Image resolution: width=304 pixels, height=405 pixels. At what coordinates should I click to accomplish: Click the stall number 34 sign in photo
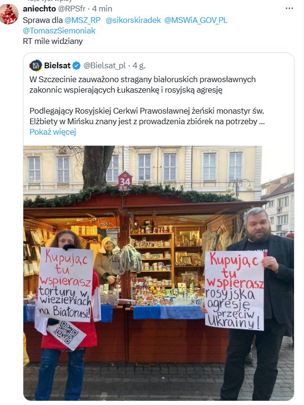click(125, 181)
